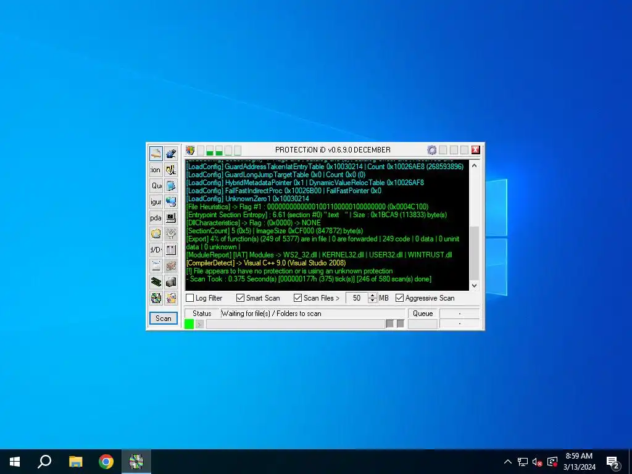The height and width of the screenshot is (474, 632).
Task: Click the networked computers globe icon
Action: click(171, 202)
